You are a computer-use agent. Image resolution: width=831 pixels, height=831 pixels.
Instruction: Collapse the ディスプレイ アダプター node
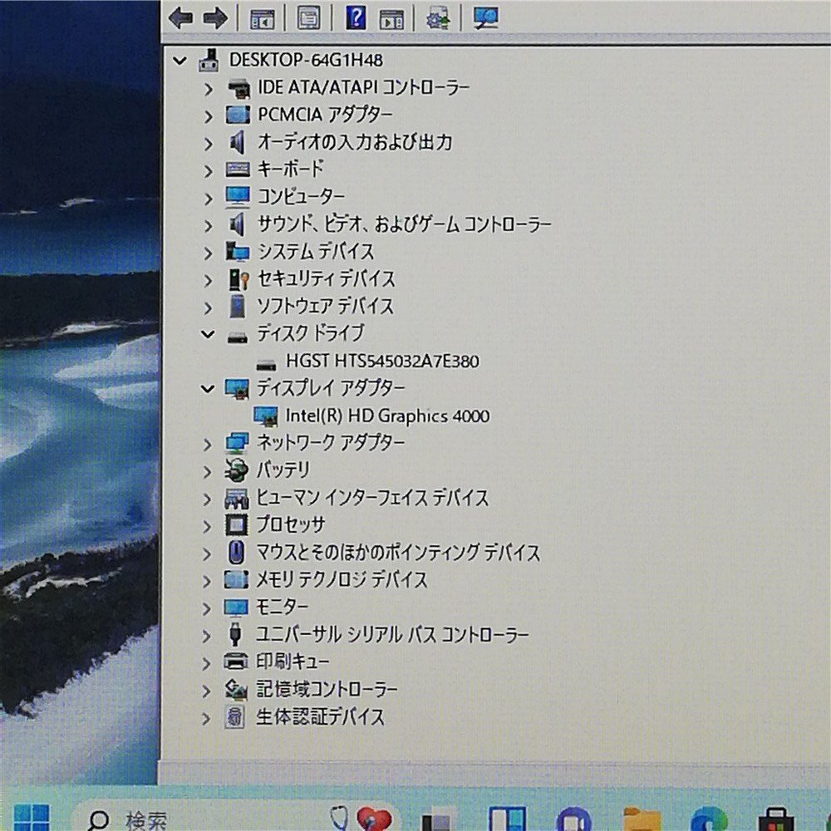208,389
